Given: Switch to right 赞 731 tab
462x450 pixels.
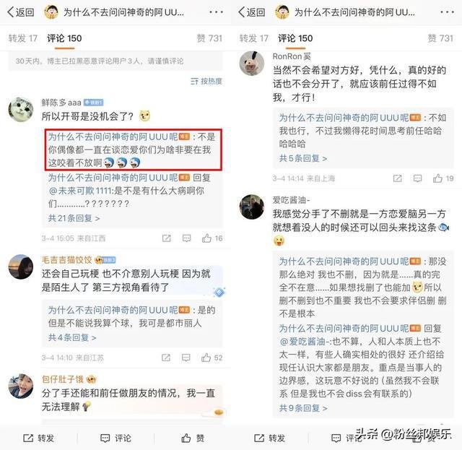Looking at the screenshot, I should pos(440,38).
